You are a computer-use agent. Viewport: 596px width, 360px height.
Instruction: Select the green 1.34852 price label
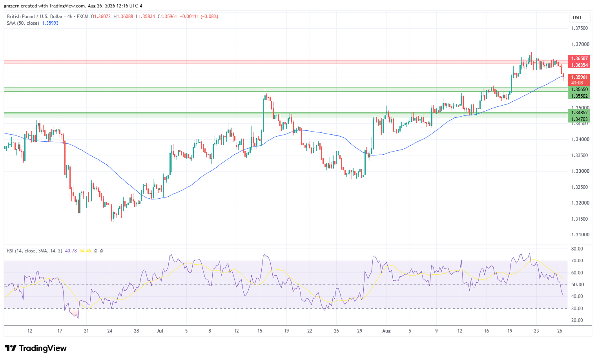580,113
